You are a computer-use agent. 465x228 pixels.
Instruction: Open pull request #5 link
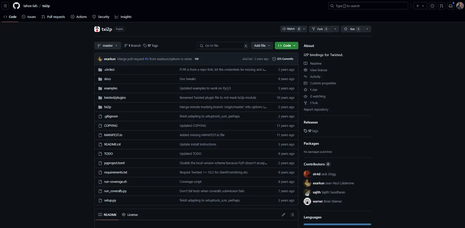147,59
